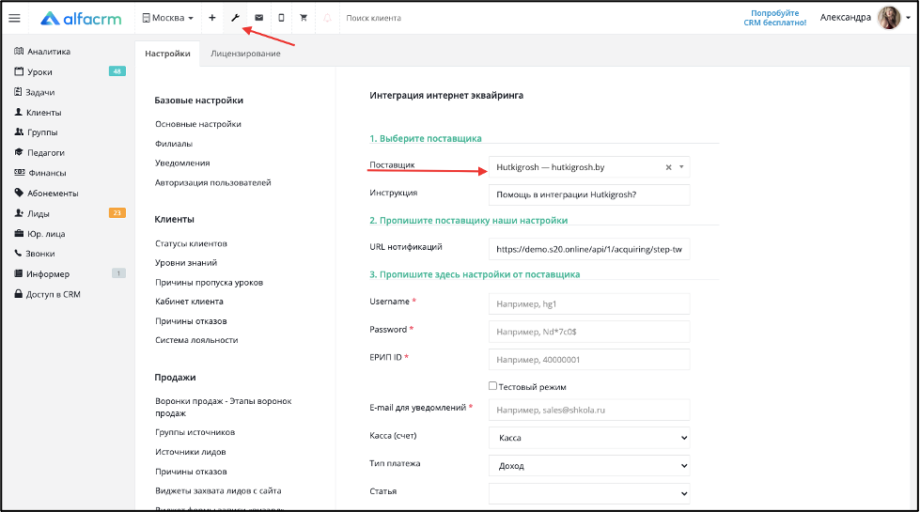Click Александра's avatar picture
Viewport: 920px width, 512px height.
pyautogui.click(x=889, y=18)
